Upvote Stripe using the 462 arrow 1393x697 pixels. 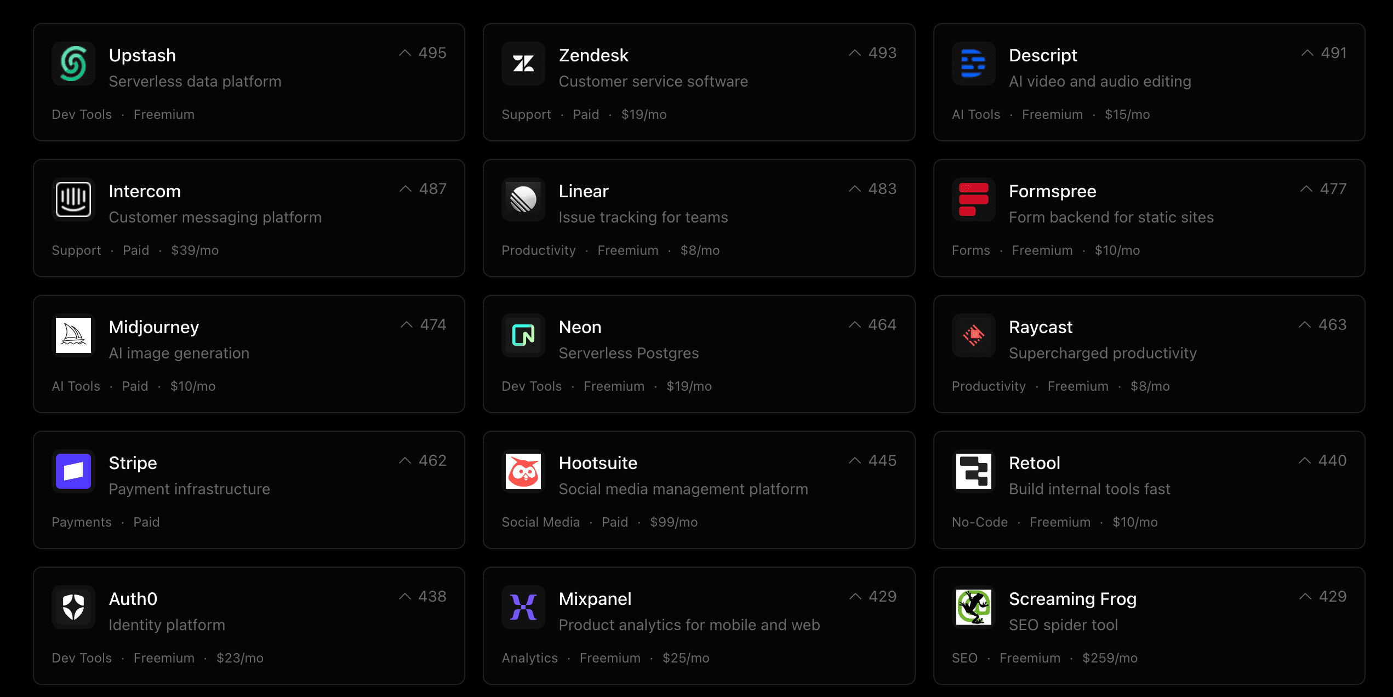click(x=405, y=461)
